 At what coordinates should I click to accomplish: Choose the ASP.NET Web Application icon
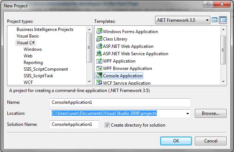tap(99, 46)
